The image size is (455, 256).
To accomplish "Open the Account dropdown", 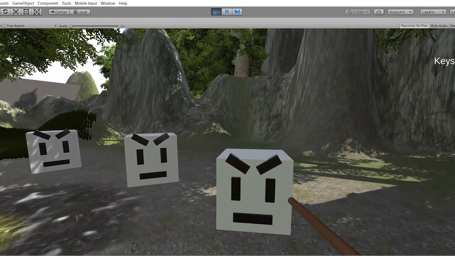I will pos(400,12).
